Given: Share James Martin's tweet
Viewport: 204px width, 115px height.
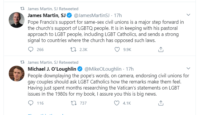Looking at the screenshot, I should [161, 50].
